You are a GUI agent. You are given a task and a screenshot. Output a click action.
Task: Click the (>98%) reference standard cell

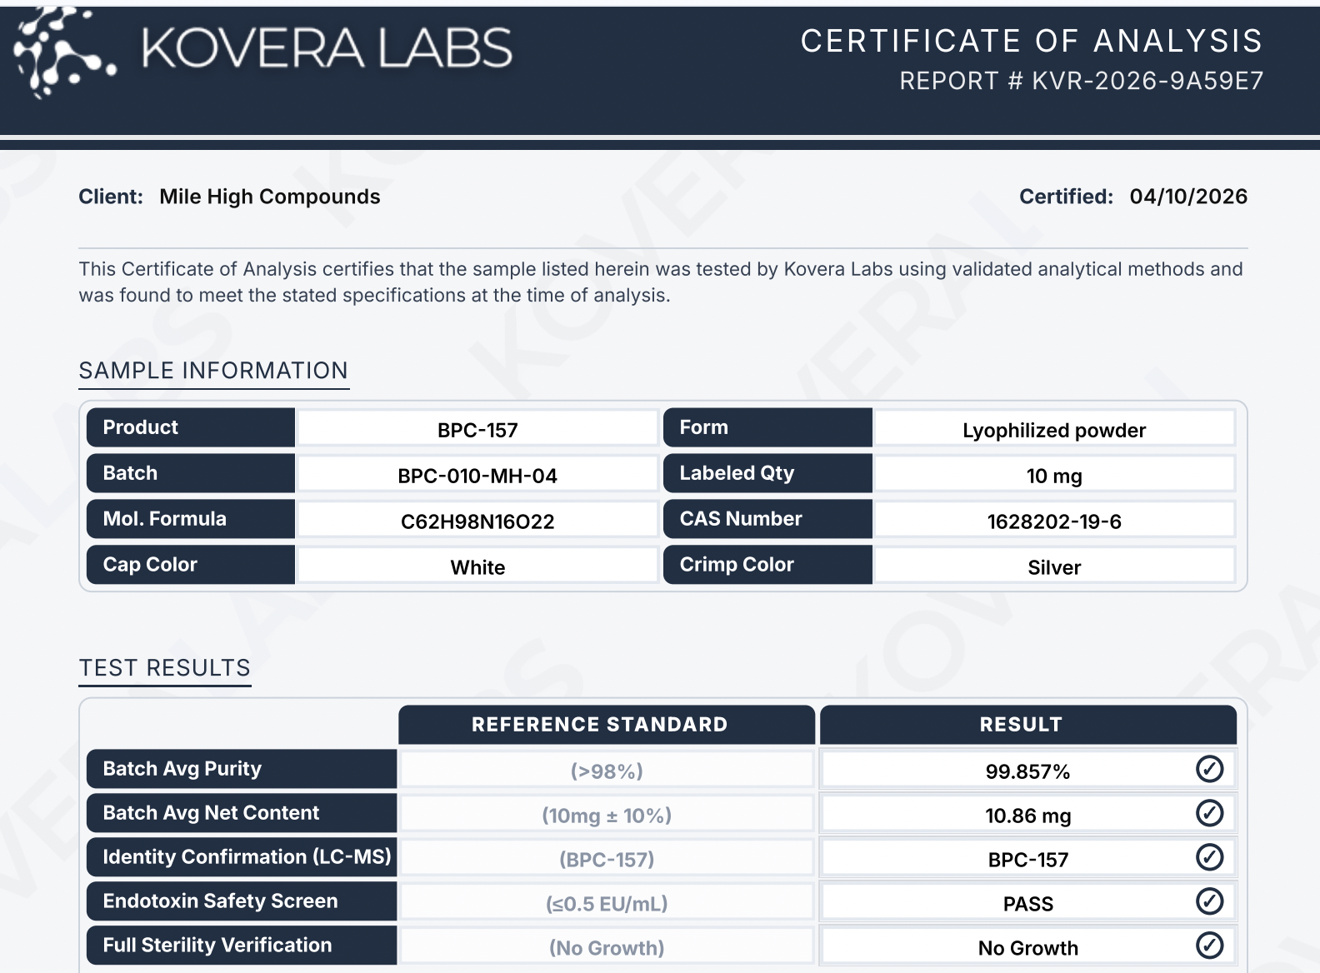click(607, 771)
